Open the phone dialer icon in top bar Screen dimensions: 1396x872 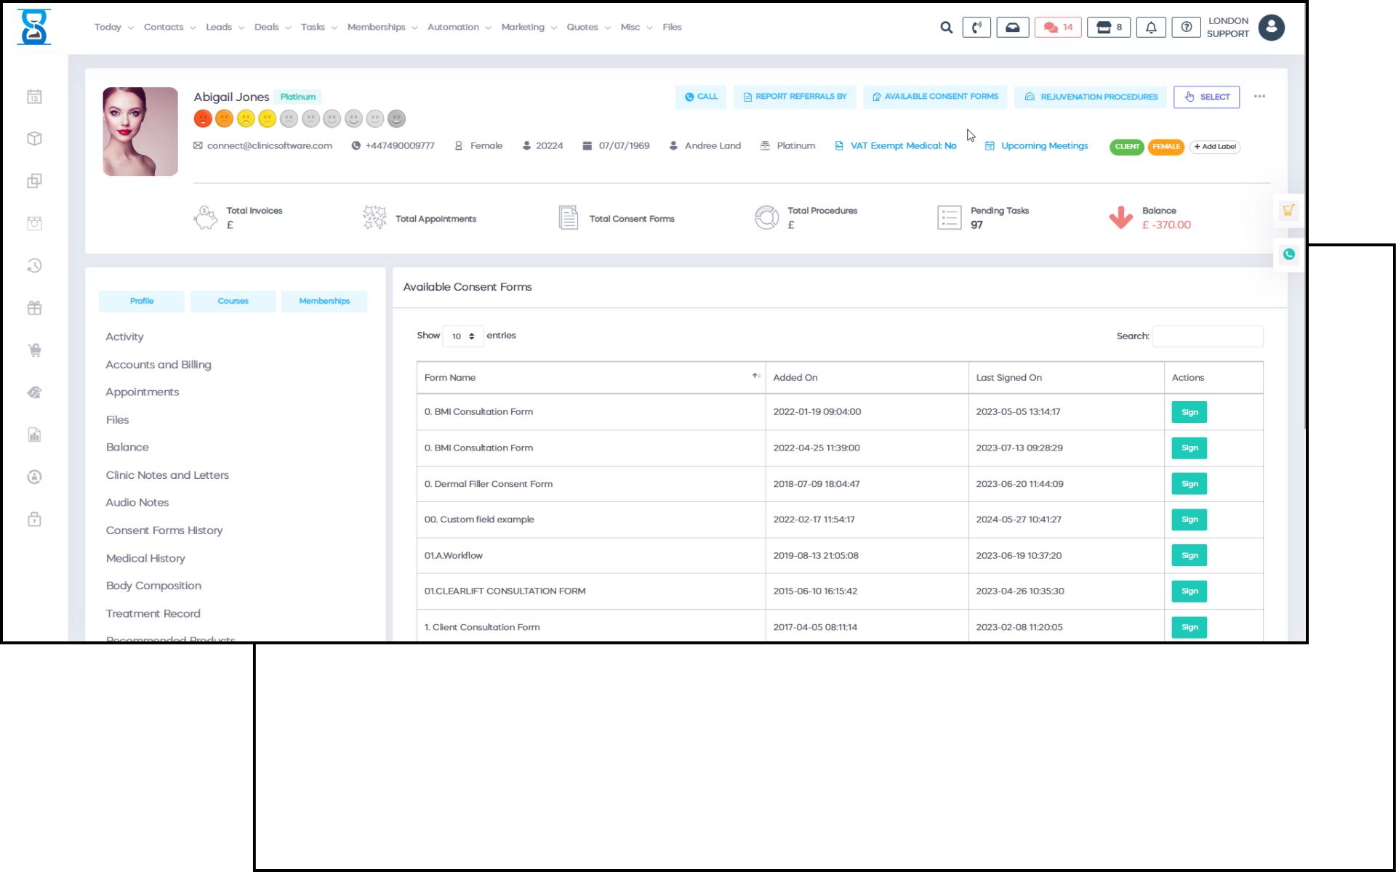click(976, 28)
